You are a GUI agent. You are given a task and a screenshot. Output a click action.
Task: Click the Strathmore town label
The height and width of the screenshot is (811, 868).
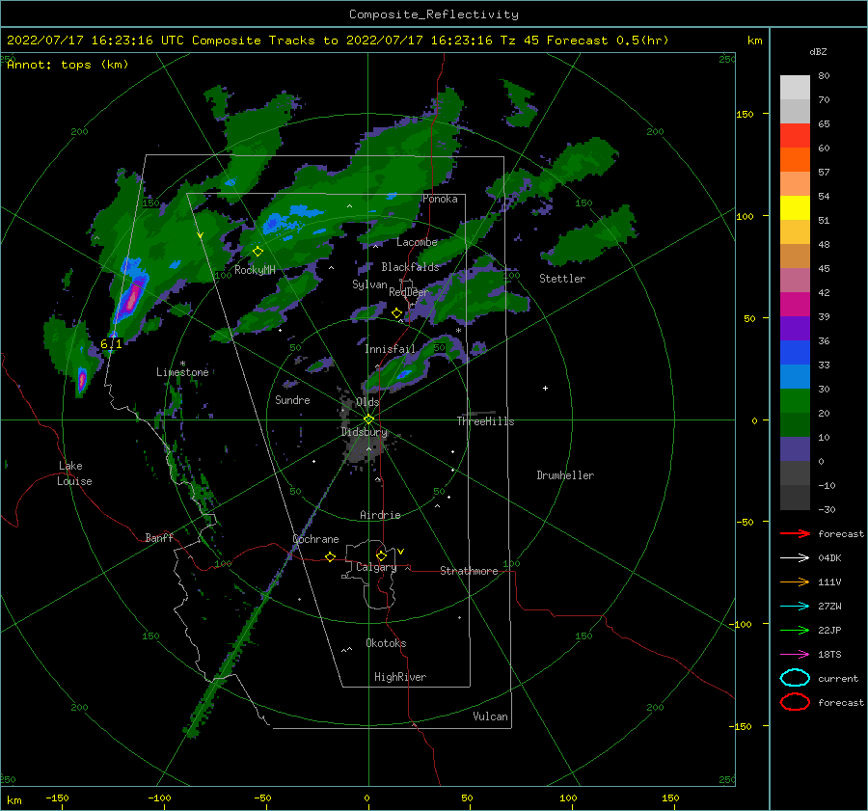click(x=469, y=571)
